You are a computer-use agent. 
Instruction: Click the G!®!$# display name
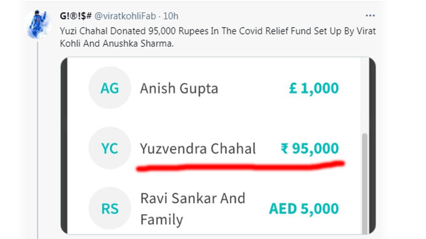(x=76, y=16)
